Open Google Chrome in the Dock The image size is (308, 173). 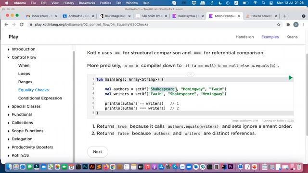click(113, 167)
